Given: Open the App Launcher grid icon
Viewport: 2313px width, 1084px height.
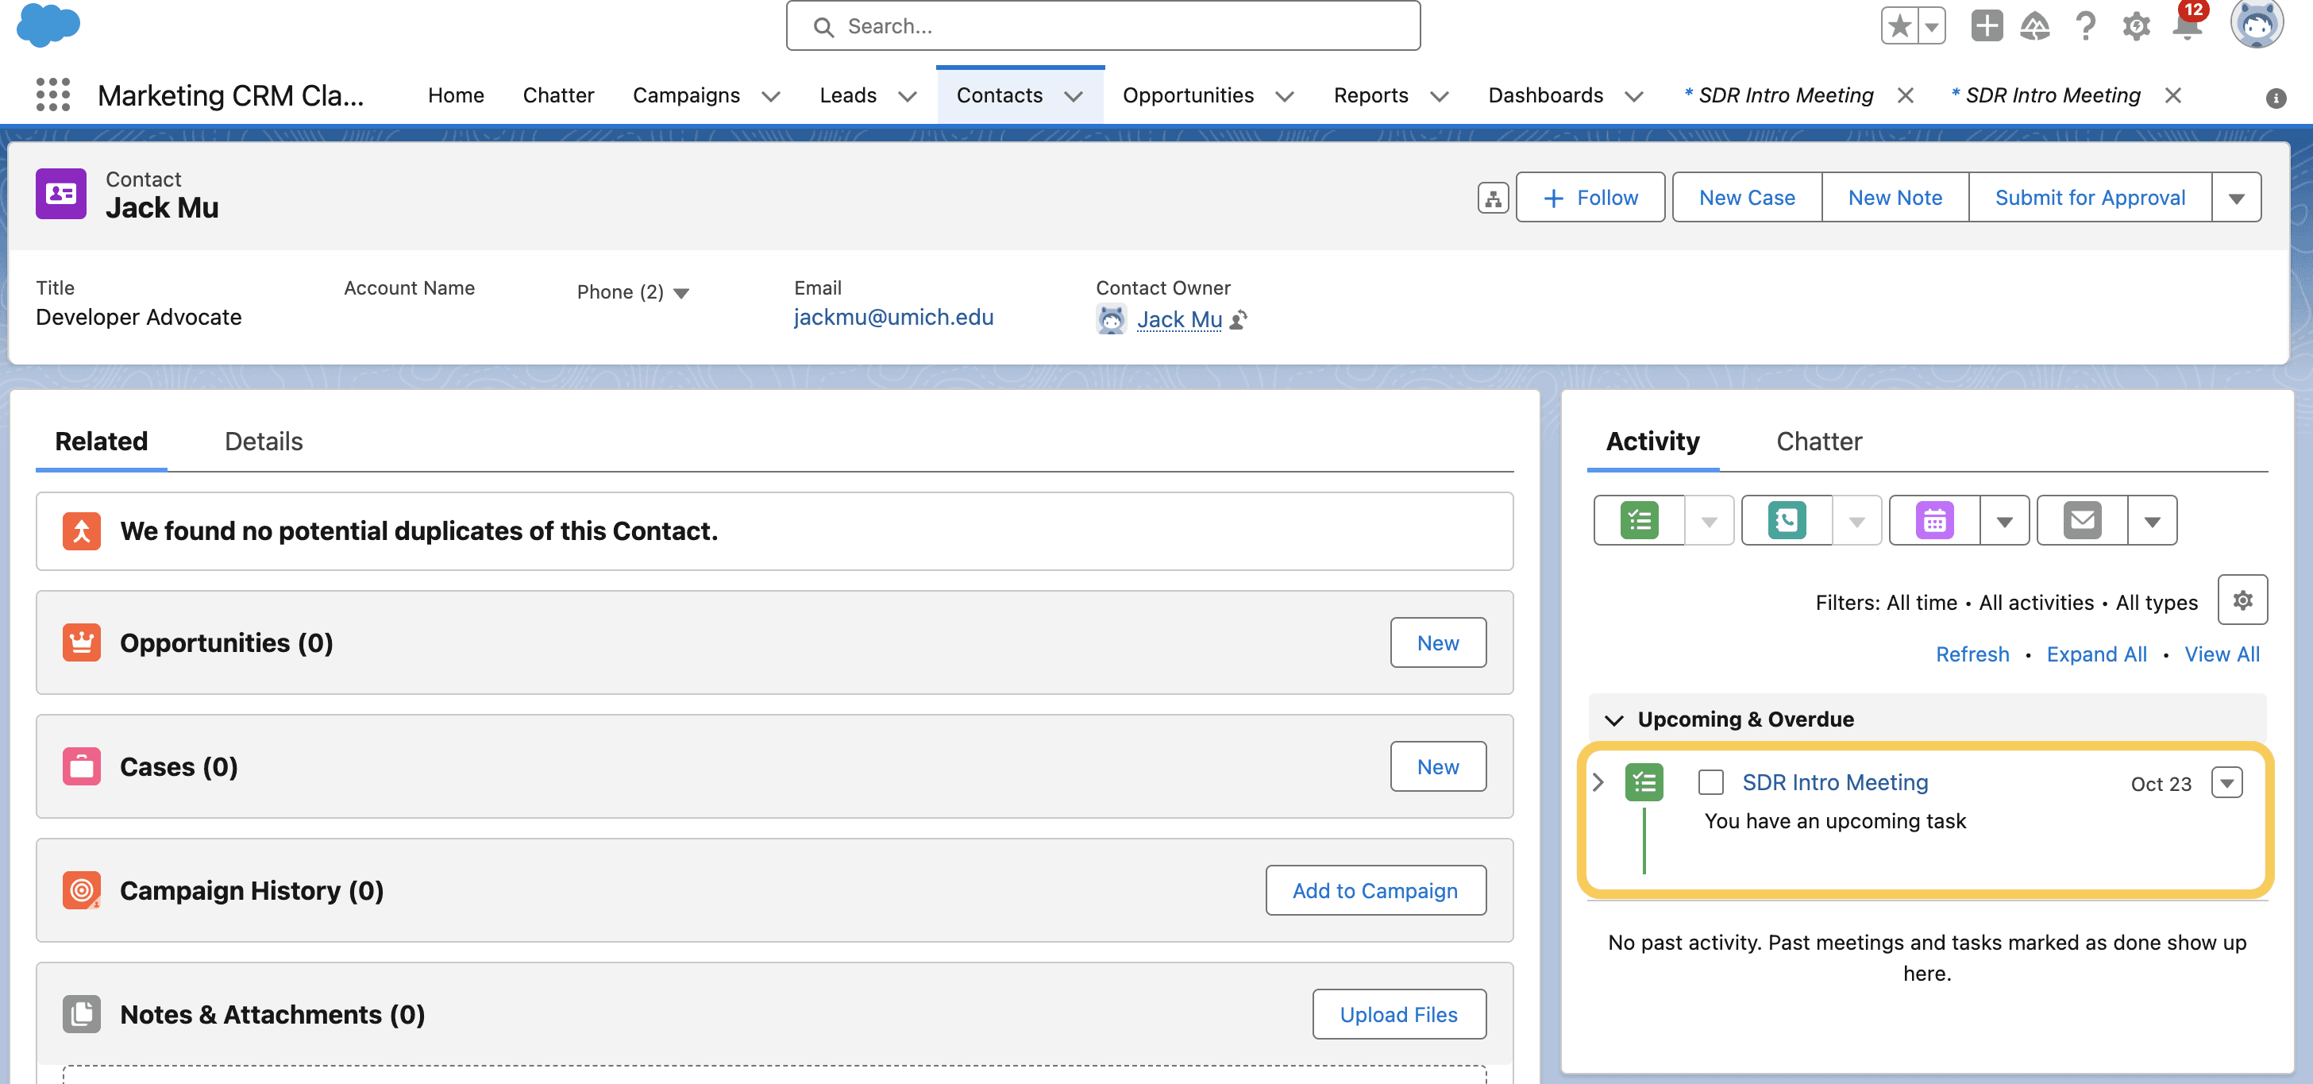Looking at the screenshot, I should (53, 95).
